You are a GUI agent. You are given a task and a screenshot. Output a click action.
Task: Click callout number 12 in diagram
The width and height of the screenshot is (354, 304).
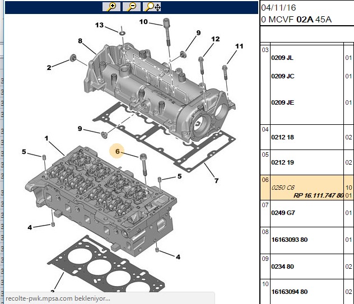[x=216, y=39]
